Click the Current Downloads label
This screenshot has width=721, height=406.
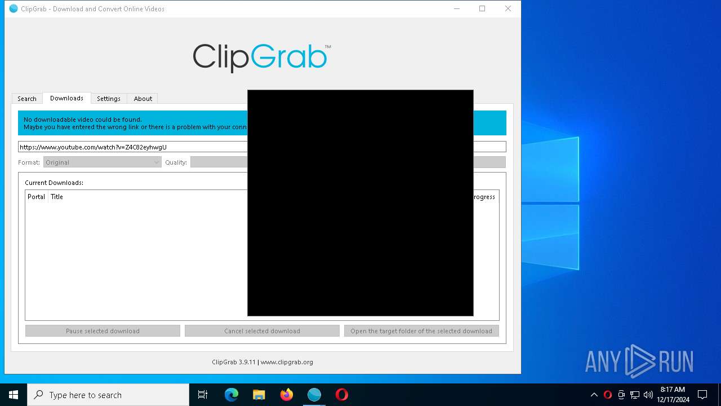coord(54,183)
